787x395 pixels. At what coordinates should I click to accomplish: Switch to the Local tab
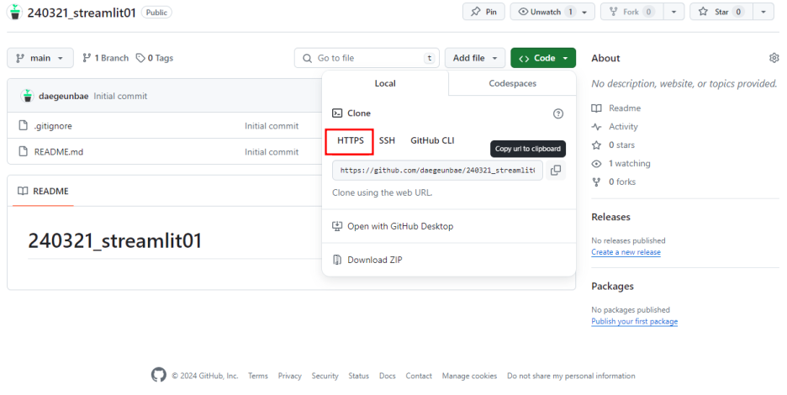385,83
